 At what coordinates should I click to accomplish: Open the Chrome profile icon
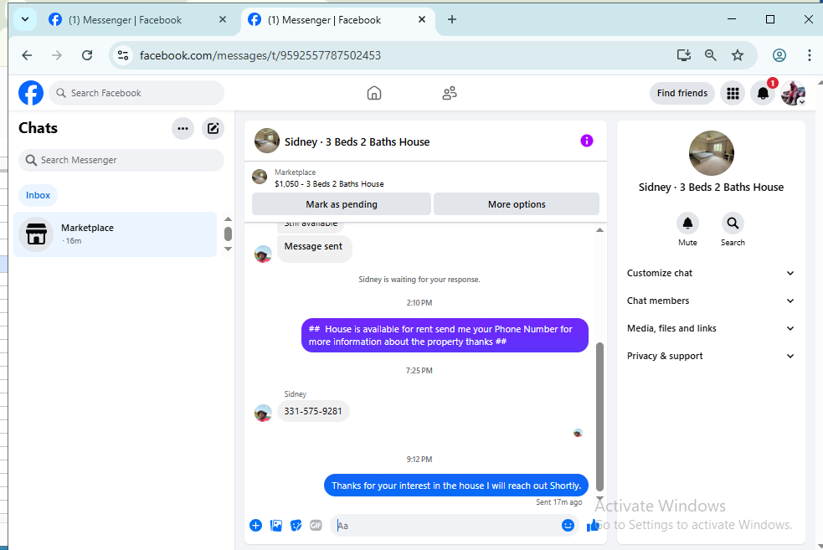coord(779,55)
